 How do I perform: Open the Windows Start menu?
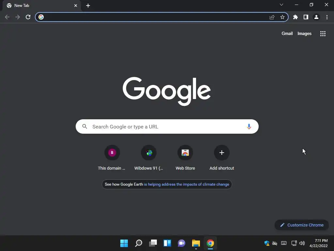(124, 243)
